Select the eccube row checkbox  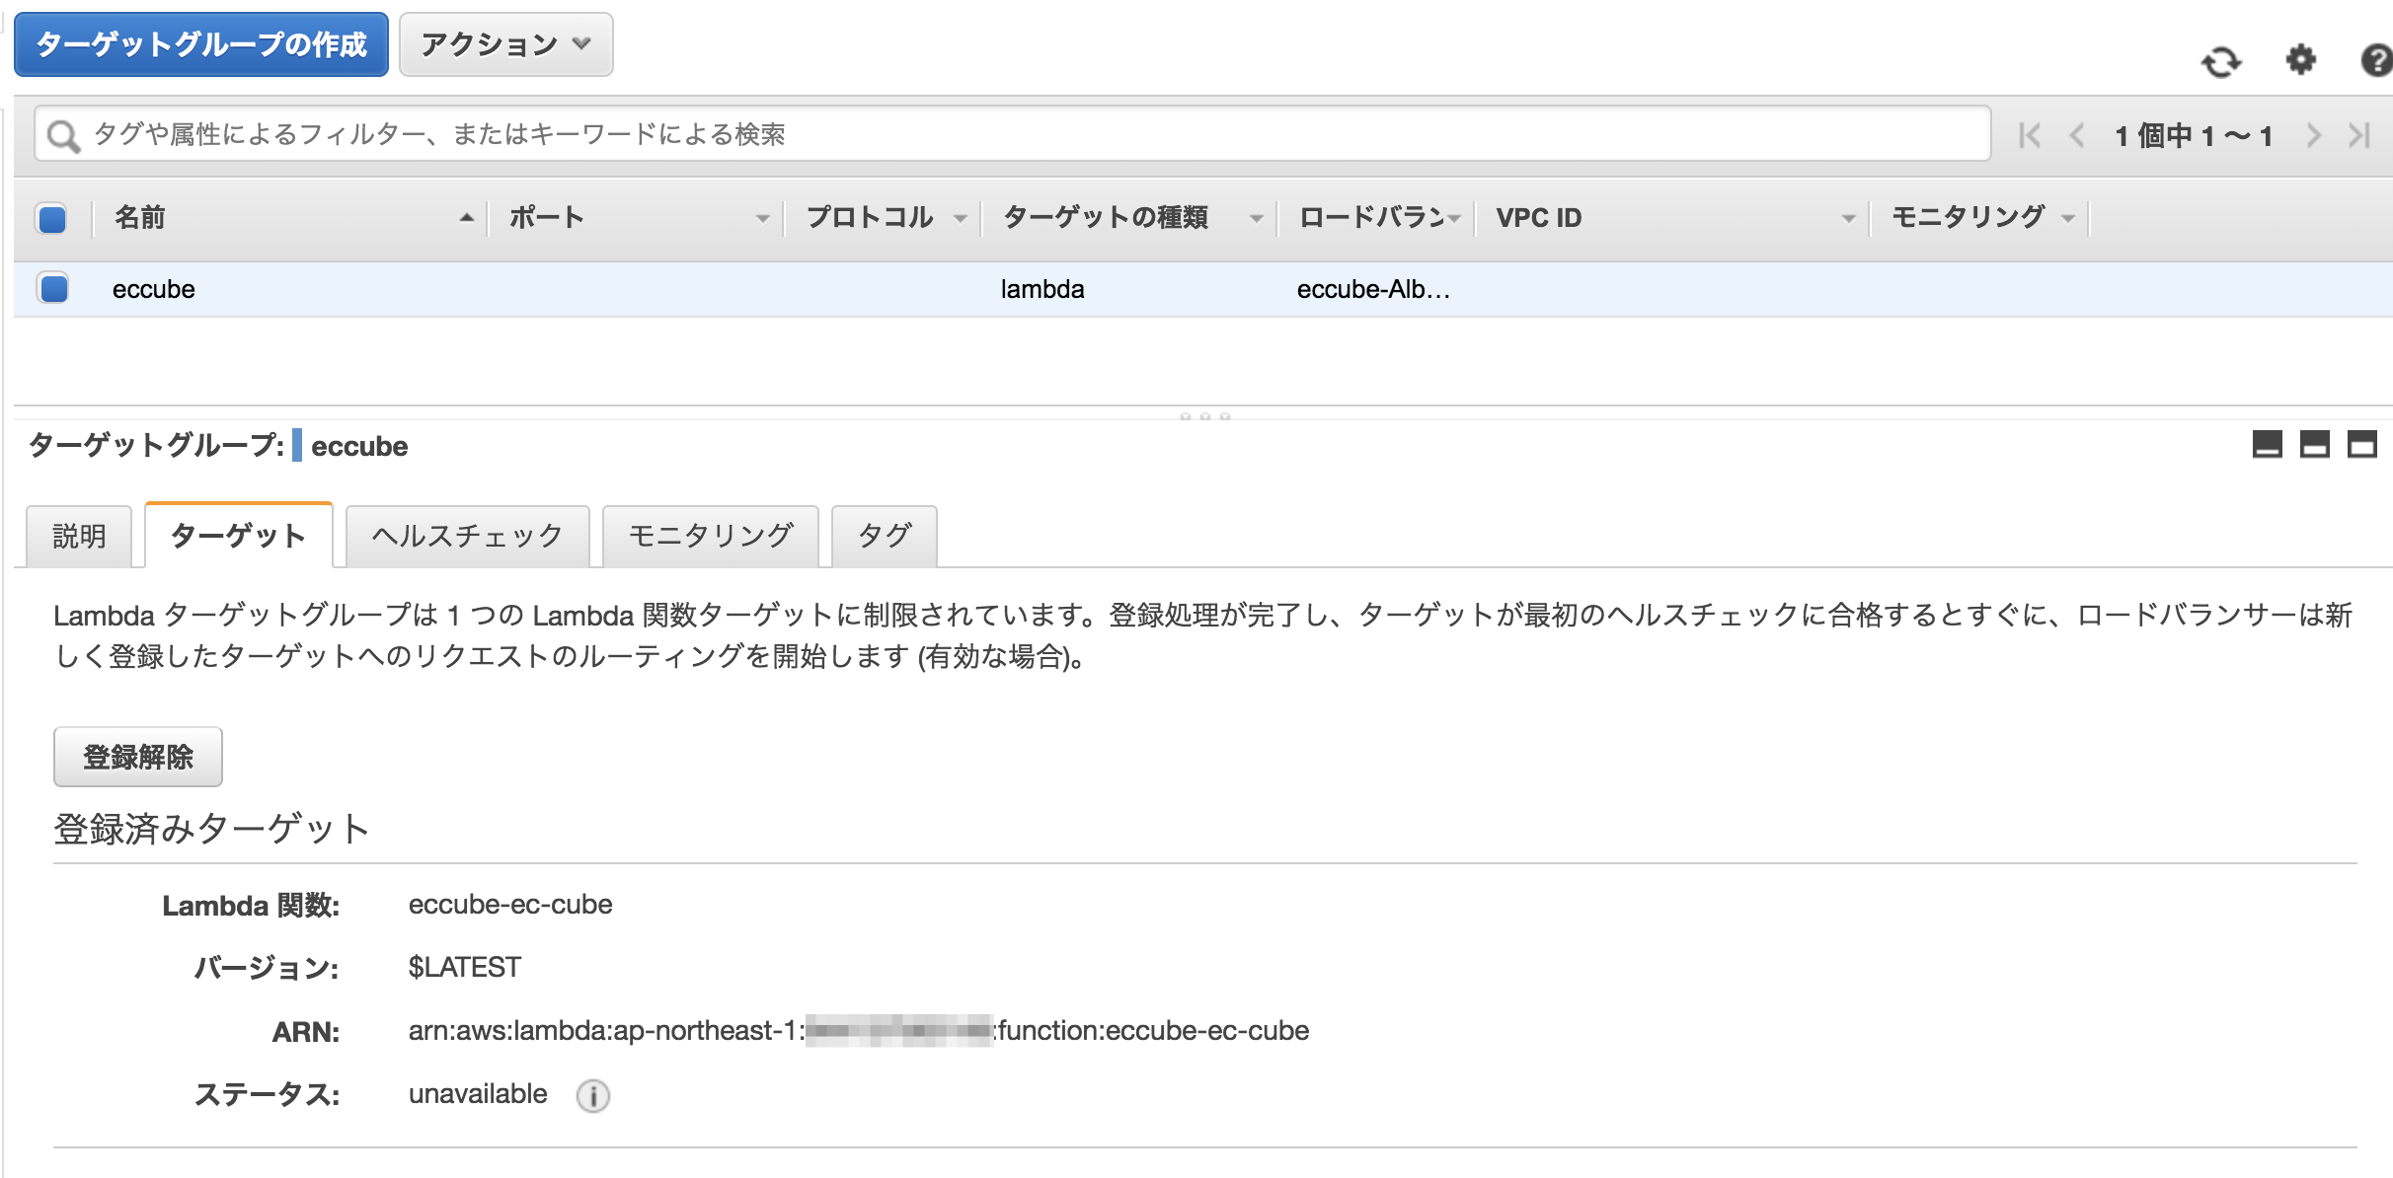[x=53, y=288]
